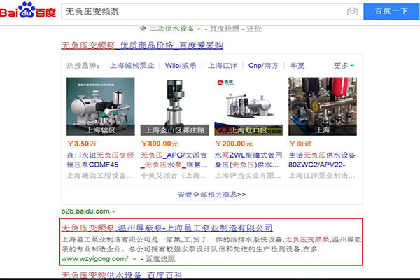Click price ¥200.00元

(234, 143)
